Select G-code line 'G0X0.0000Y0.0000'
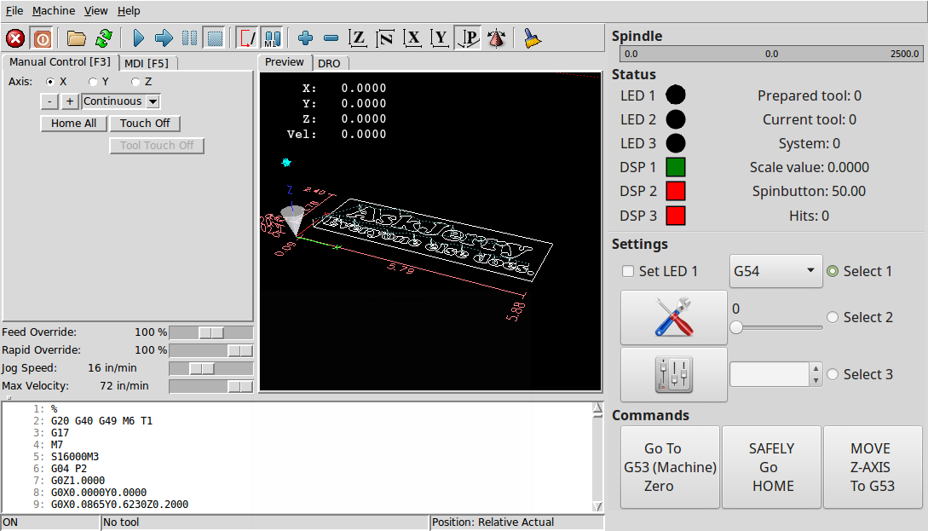928x531 pixels. pyautogui.click(x=99, y=492)
